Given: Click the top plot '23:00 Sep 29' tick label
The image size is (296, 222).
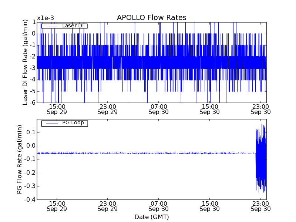Looking at the screenshot, I should coord(108,109).
